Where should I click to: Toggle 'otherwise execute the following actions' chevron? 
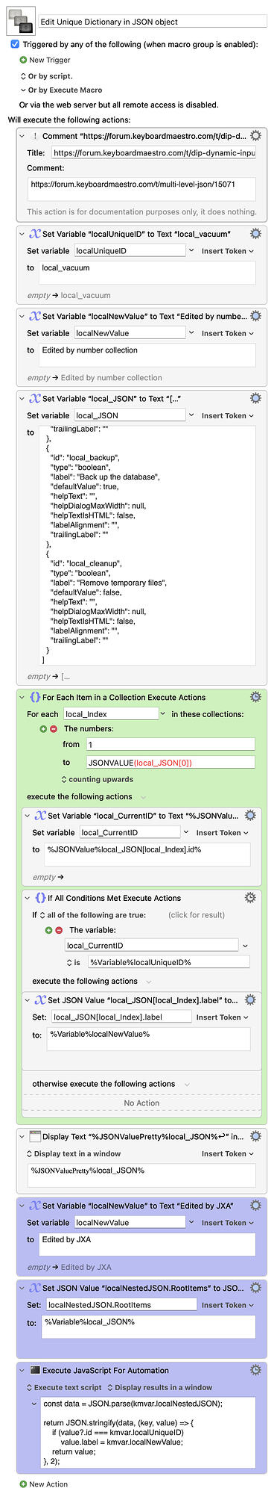pos(186,1084)
